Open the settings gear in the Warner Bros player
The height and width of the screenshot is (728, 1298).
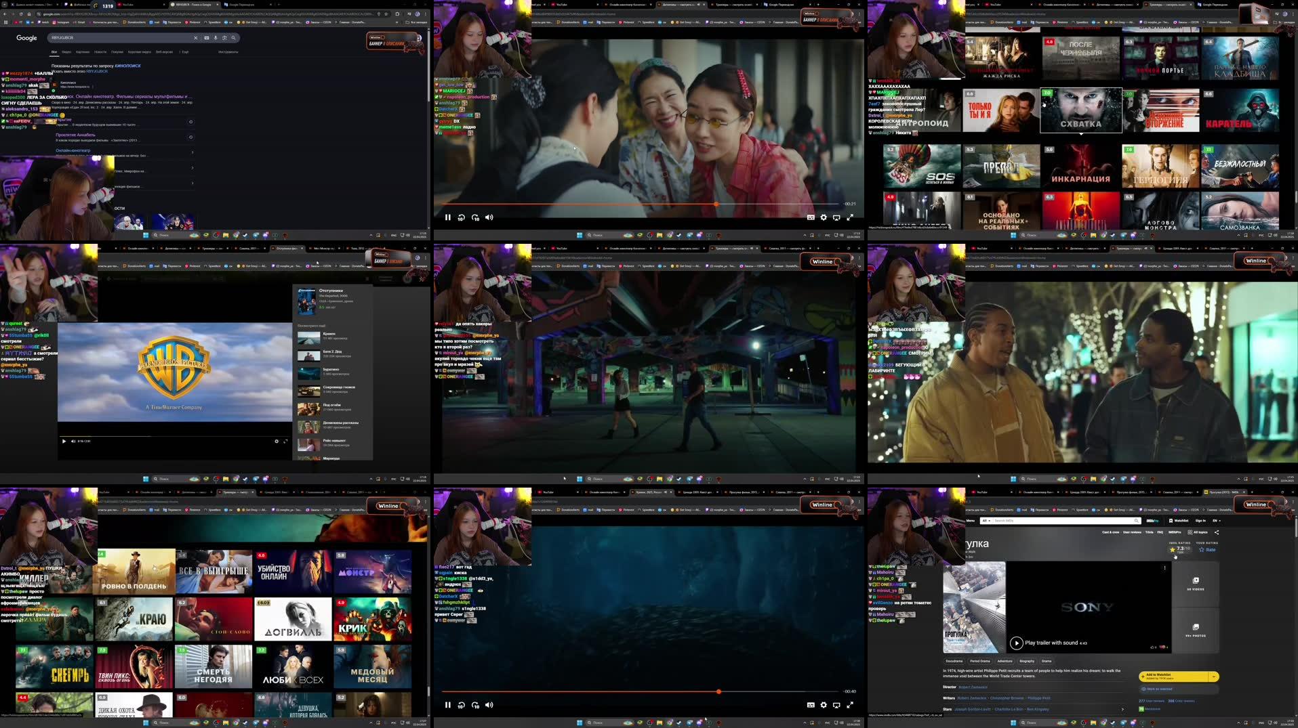pos(277,441)
